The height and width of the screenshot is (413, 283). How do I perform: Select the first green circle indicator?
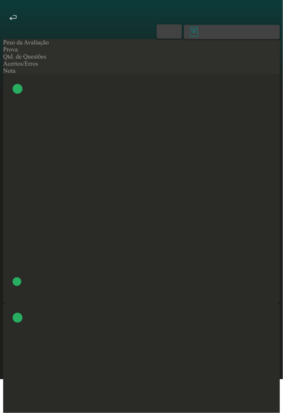tap(18, 89)
